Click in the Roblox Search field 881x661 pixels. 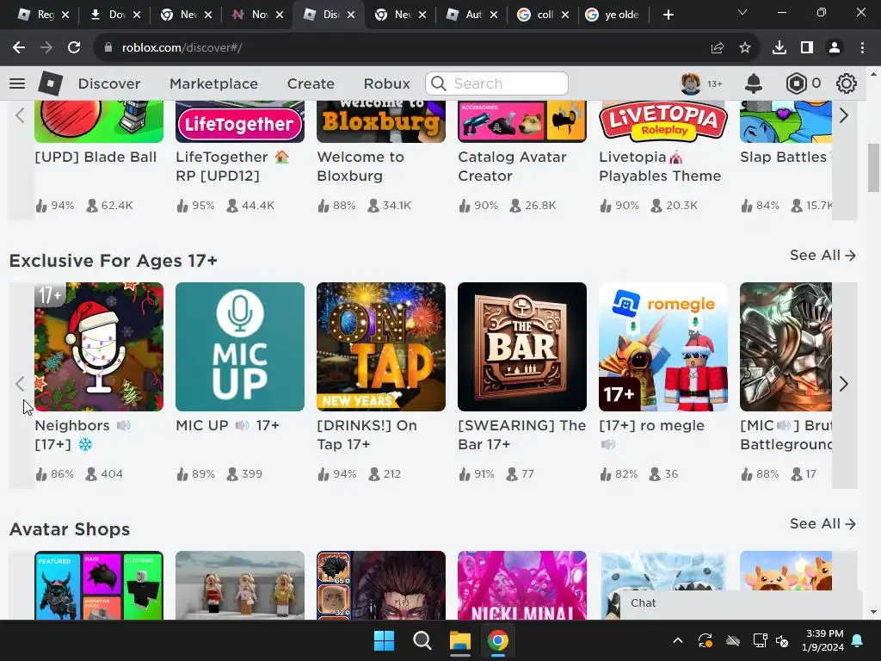(x=496, y=83)
